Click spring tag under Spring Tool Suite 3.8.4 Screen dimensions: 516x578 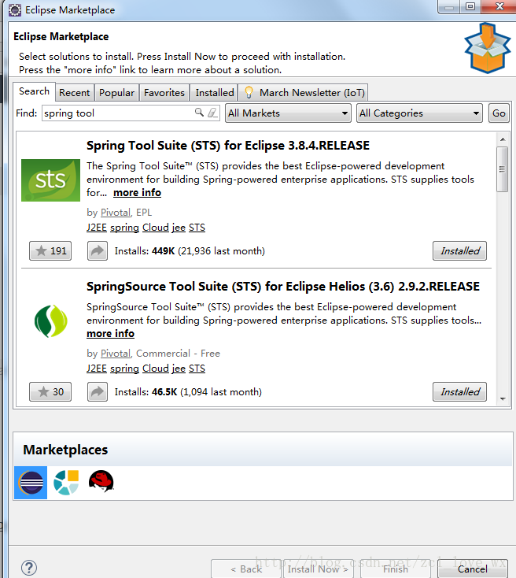point(124,228)
